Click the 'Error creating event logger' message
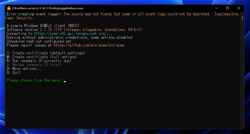Viewport: 250px width, 134px height. click(34, 14)
